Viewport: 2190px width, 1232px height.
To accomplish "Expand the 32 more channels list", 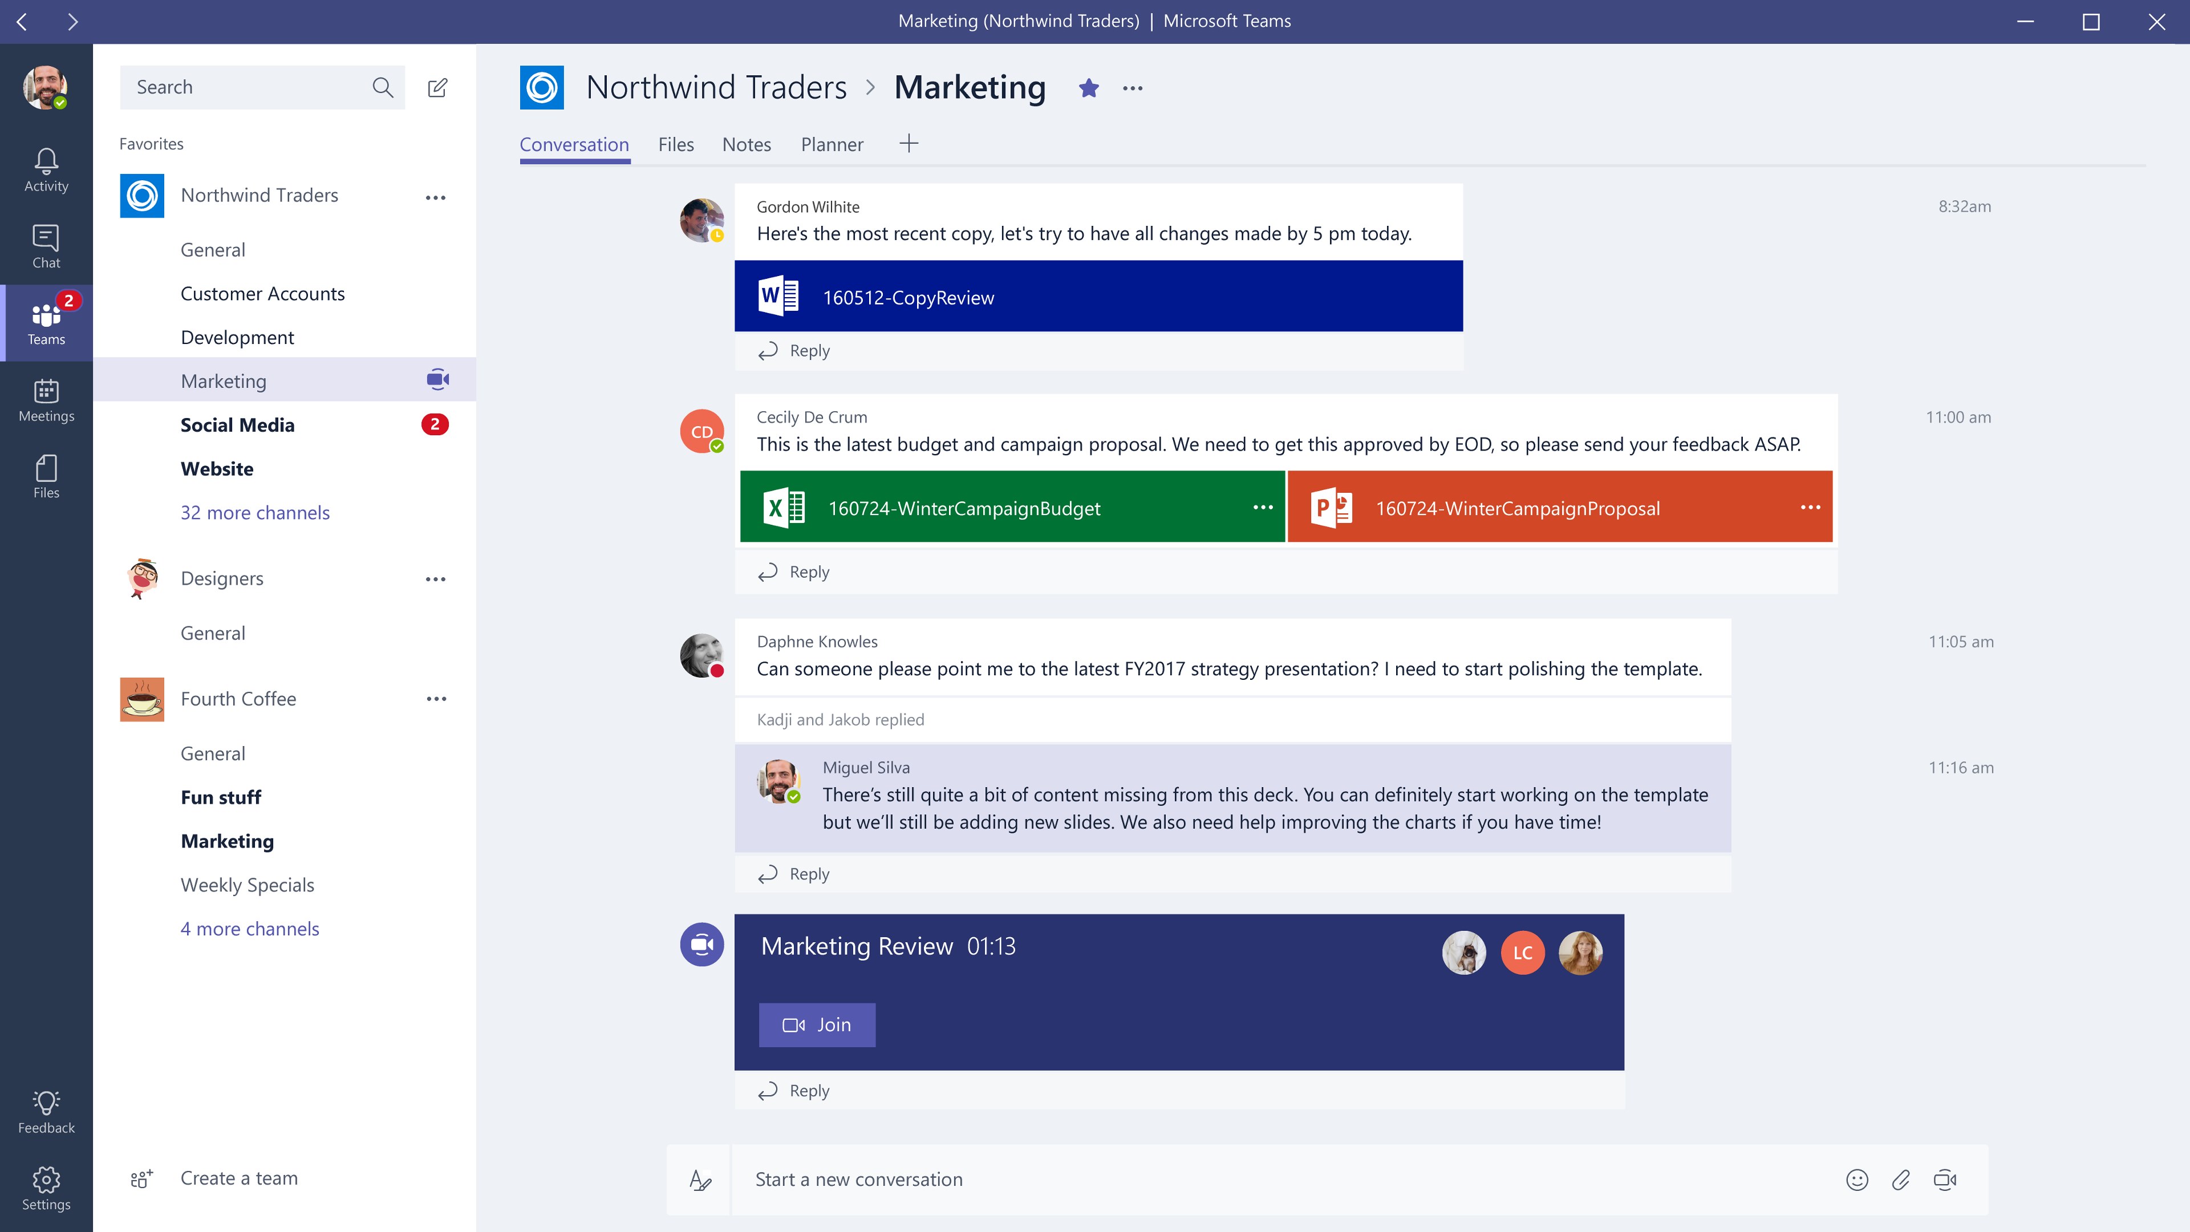I will coord(254,512).
